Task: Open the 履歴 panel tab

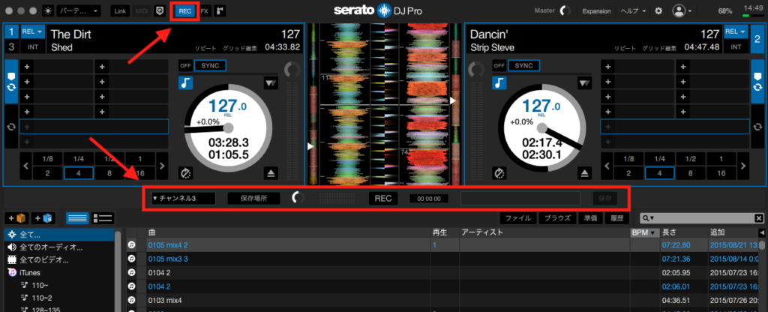Action: [616, 218]
